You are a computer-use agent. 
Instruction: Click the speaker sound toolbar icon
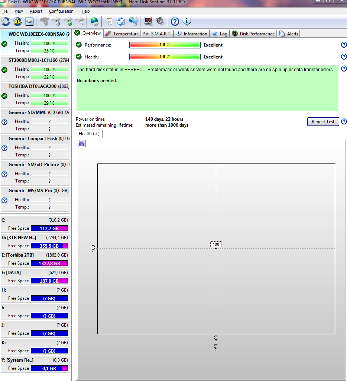click(160, 21)
